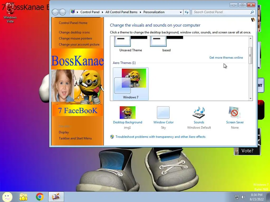Select the Windows 7 Aero theme
This screenshot has width=270, height=202.
[131, 84]
